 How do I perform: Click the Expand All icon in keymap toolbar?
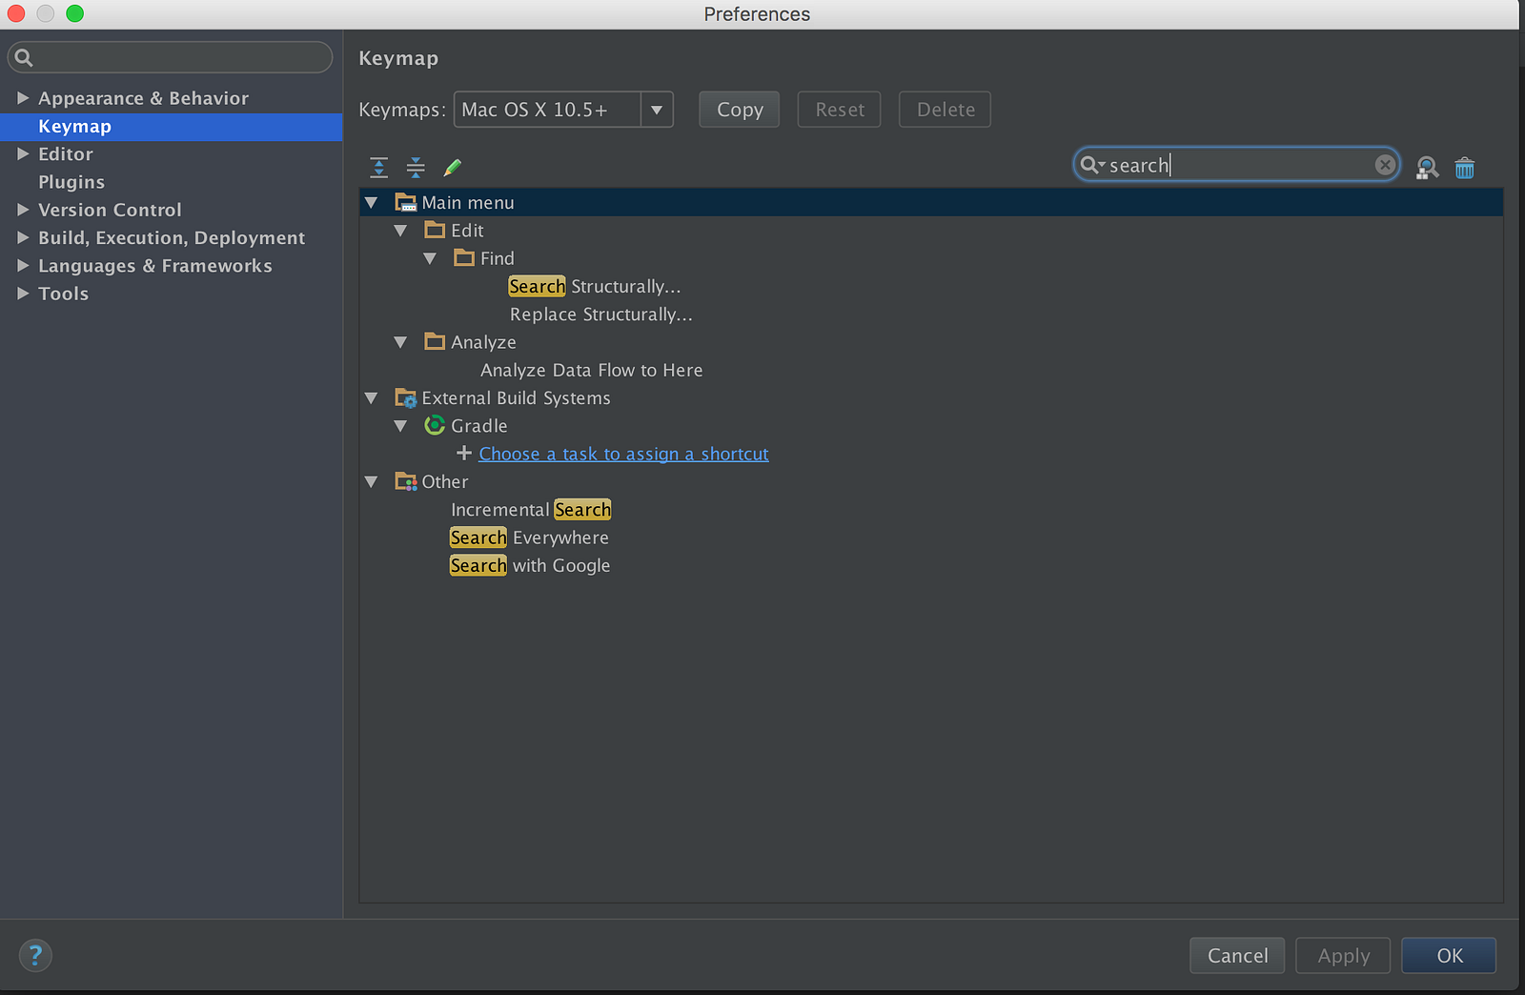[378, 168]
